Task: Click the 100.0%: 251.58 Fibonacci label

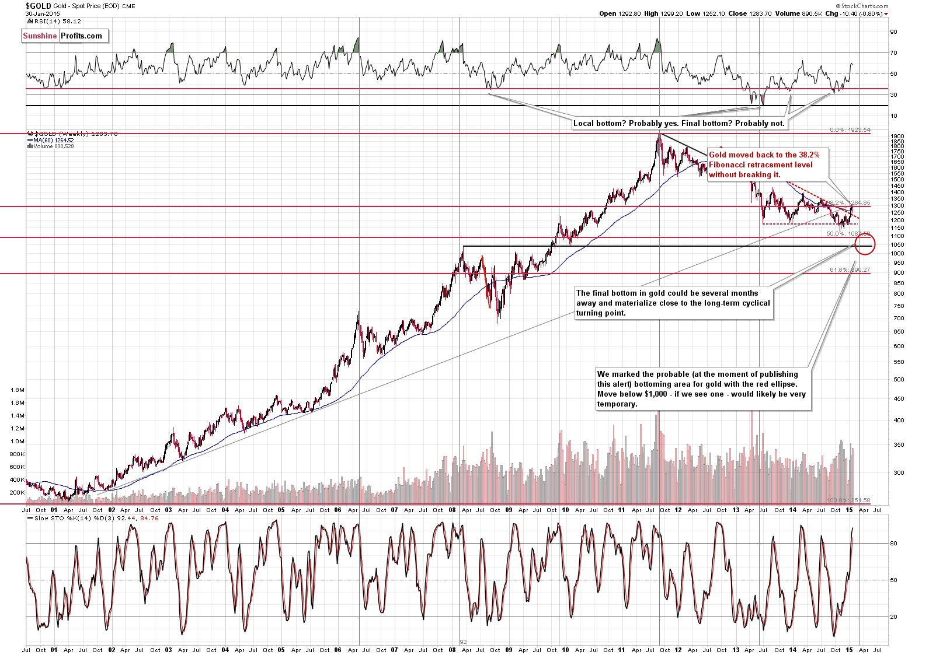Action: pyautogui.click(x=848, y=500)
